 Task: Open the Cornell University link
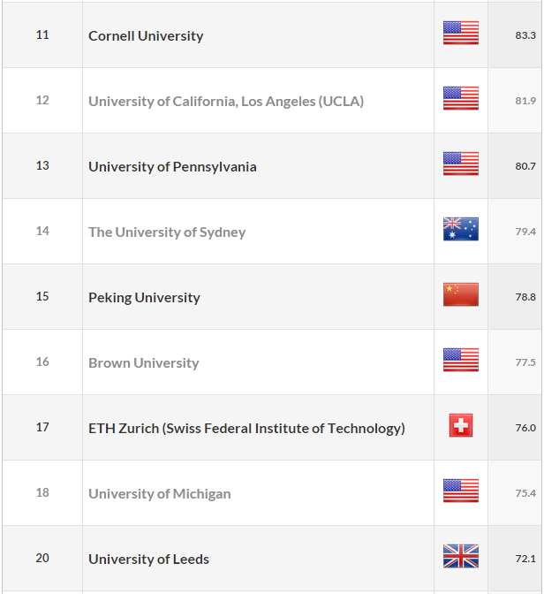point(146,36)
